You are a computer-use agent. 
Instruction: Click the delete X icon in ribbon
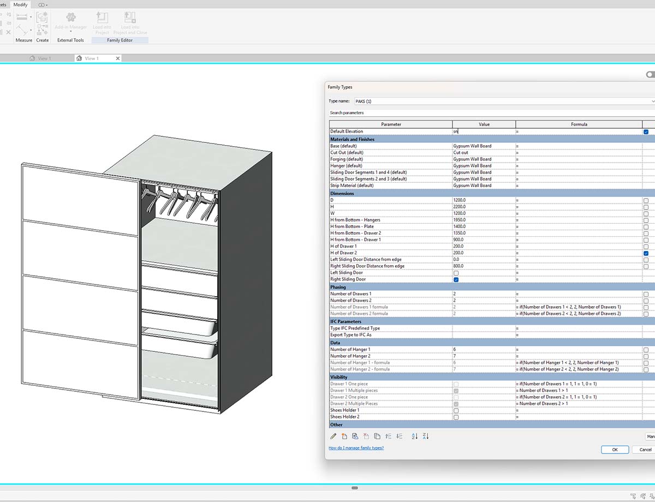pos(8,32)
